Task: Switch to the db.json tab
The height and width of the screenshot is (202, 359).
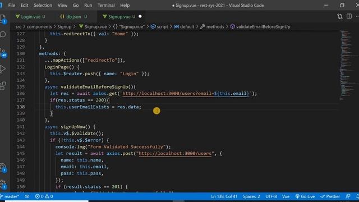Action: pos(73,16)
